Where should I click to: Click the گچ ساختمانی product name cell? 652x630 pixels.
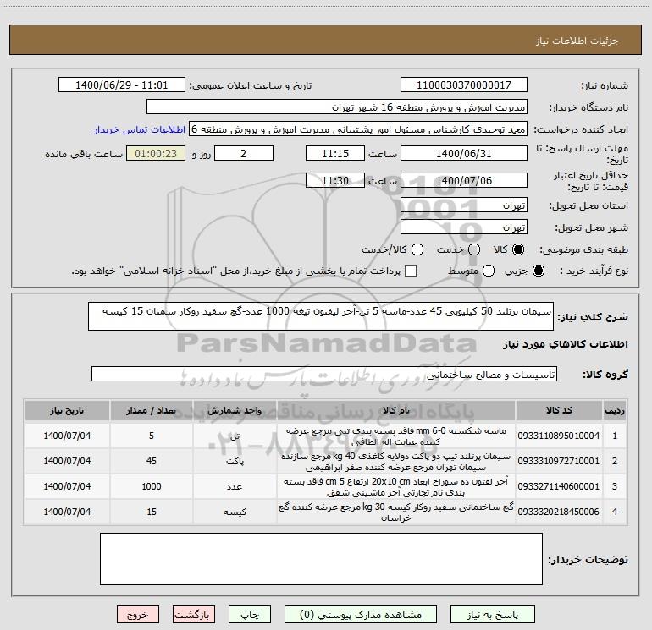[396, 512]
